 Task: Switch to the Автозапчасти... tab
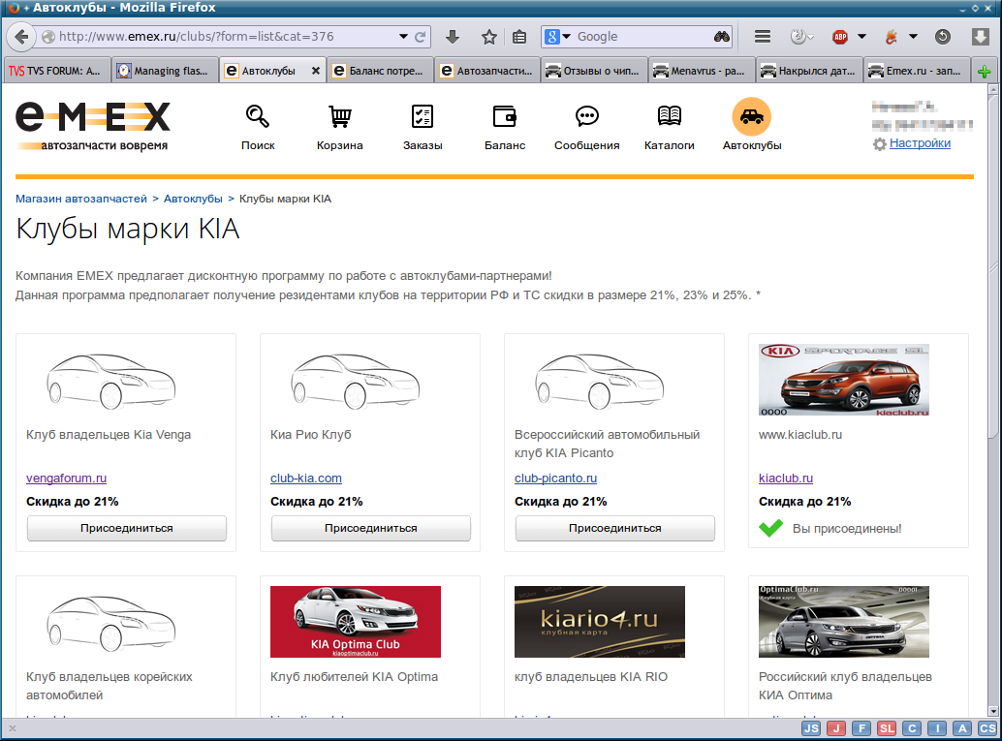[486, 71]
